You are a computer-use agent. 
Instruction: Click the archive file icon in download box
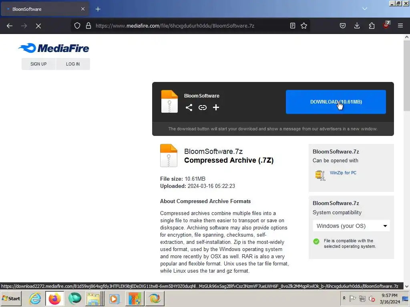(x=169, y=102)
